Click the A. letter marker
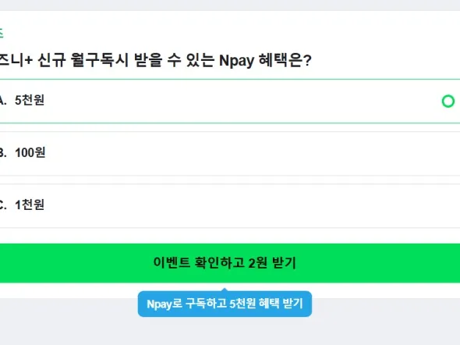Screen dimensions: 460x345 point(3,101)
